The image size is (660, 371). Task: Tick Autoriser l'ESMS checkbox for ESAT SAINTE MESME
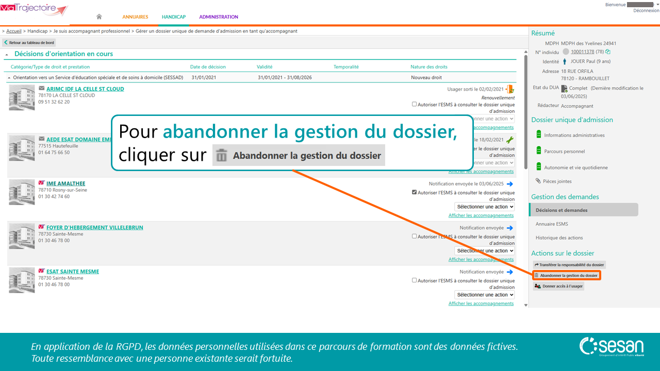click(x=415, y=280)
